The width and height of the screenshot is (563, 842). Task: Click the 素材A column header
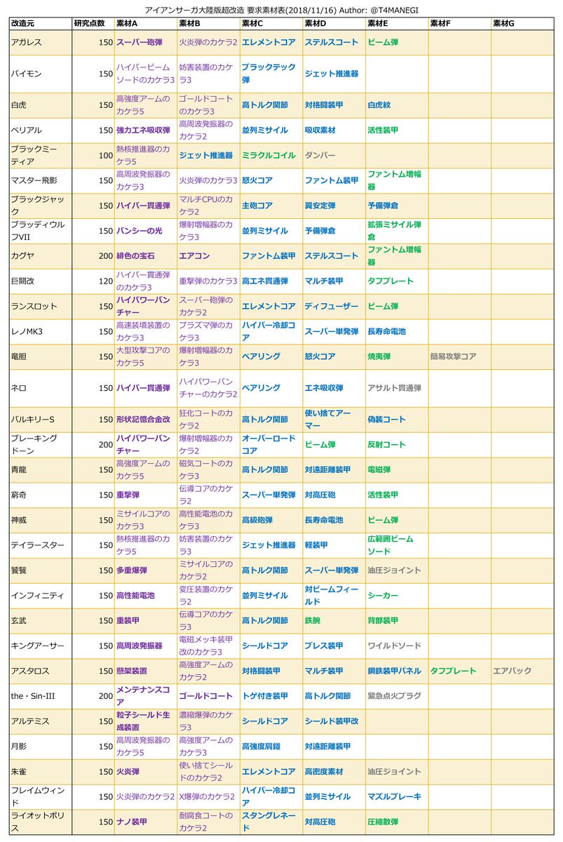(x=127, y=23)
